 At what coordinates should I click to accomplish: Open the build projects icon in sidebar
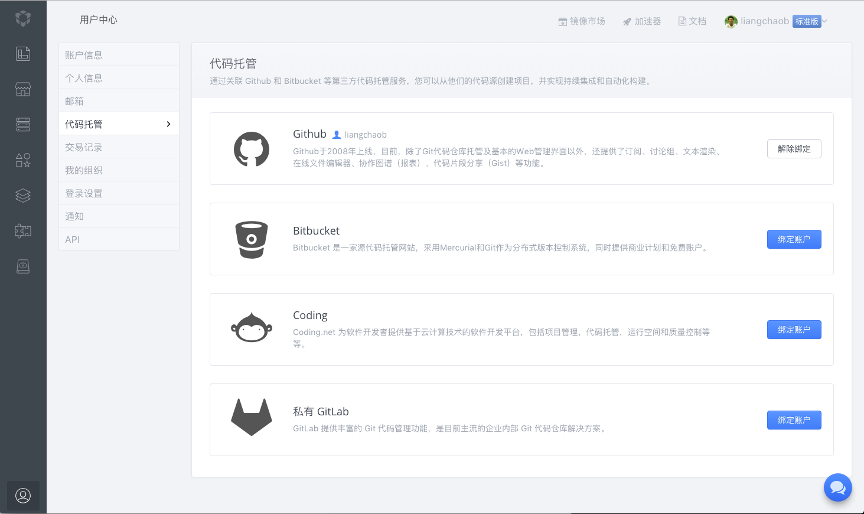[23, 54]
